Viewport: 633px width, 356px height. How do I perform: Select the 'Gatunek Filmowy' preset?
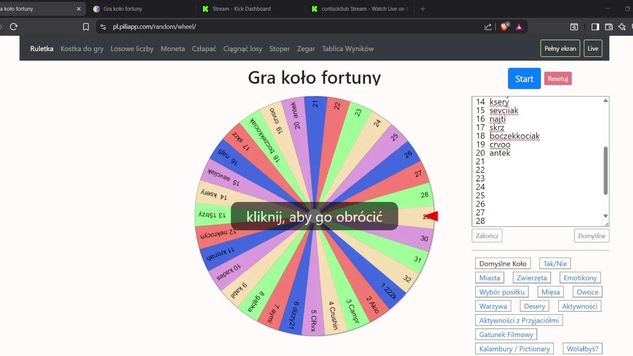pos(506,335)
